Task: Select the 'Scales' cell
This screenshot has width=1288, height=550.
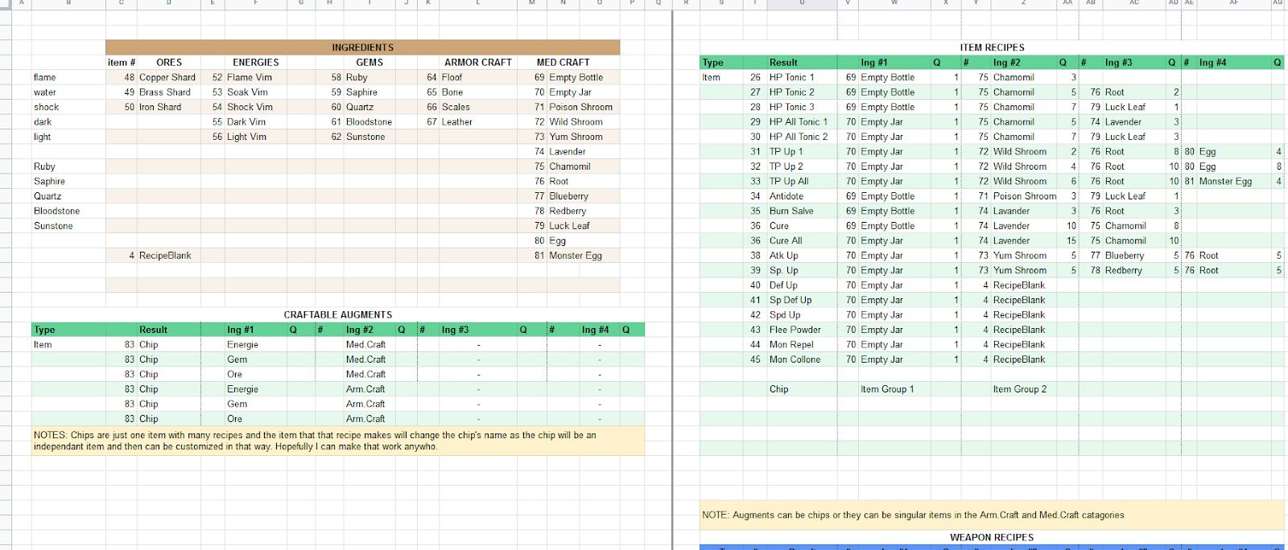Action: pos(479,107)
